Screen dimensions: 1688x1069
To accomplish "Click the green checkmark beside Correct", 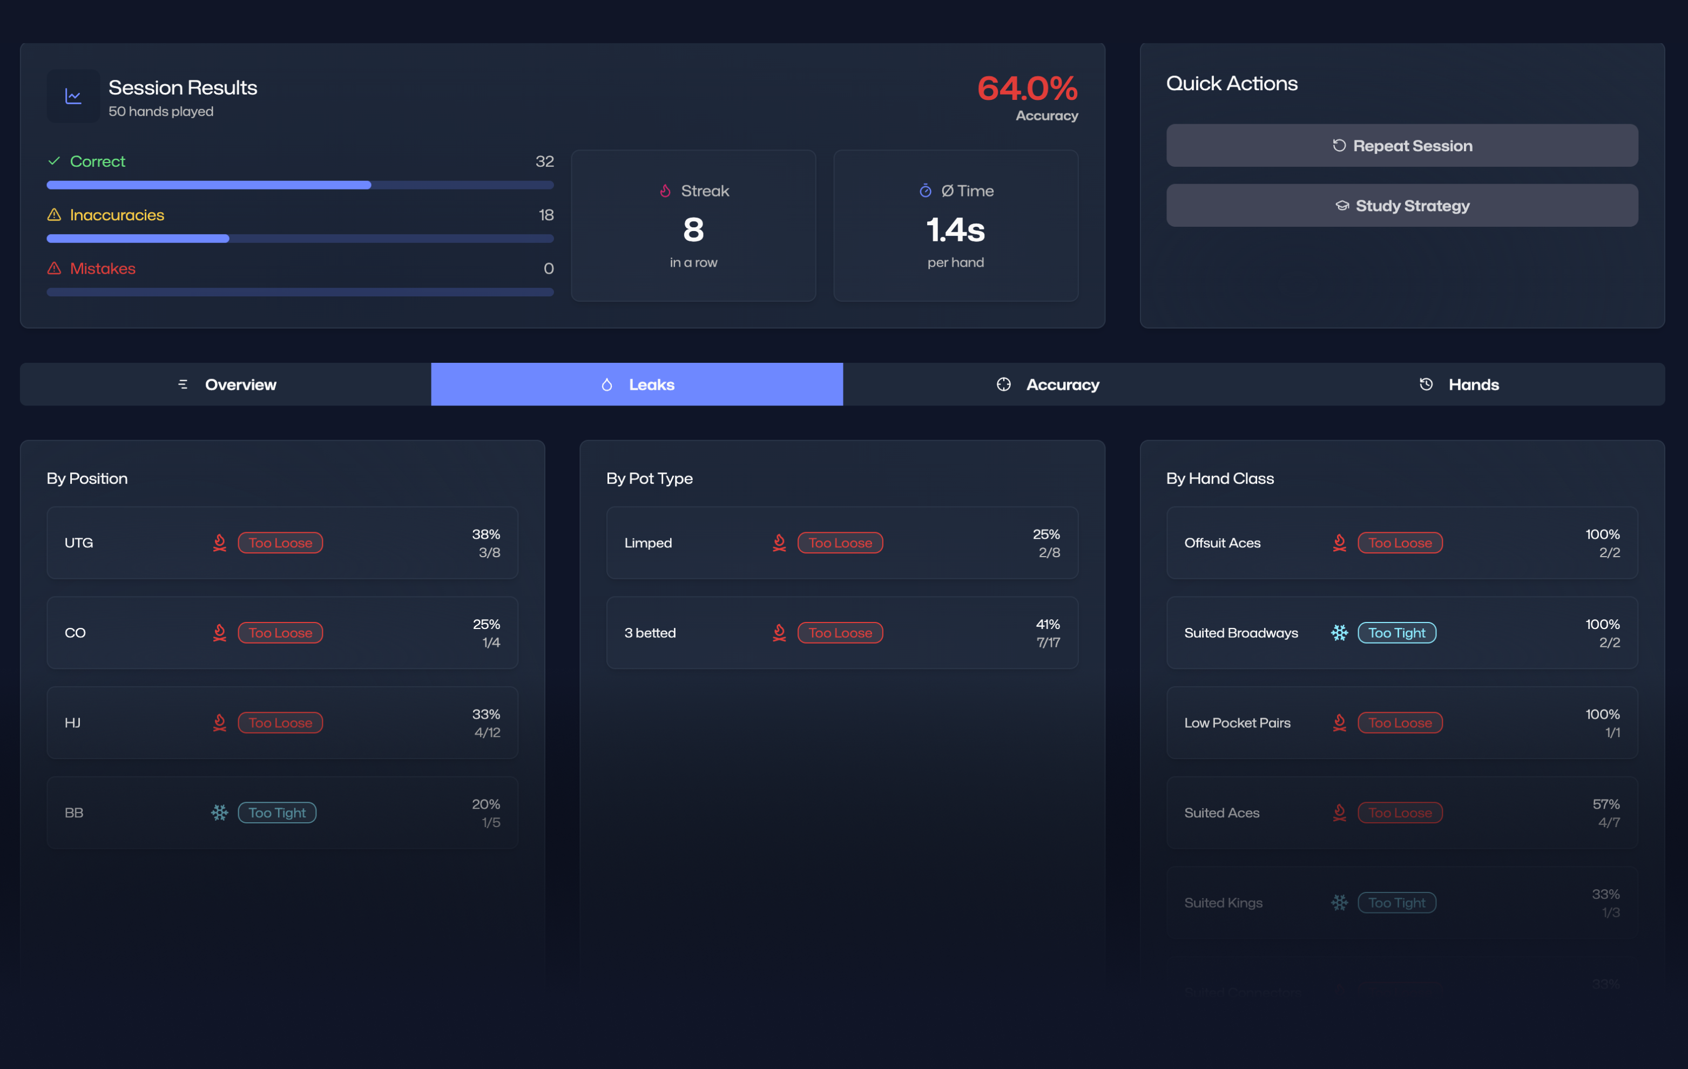I will 54,161.
